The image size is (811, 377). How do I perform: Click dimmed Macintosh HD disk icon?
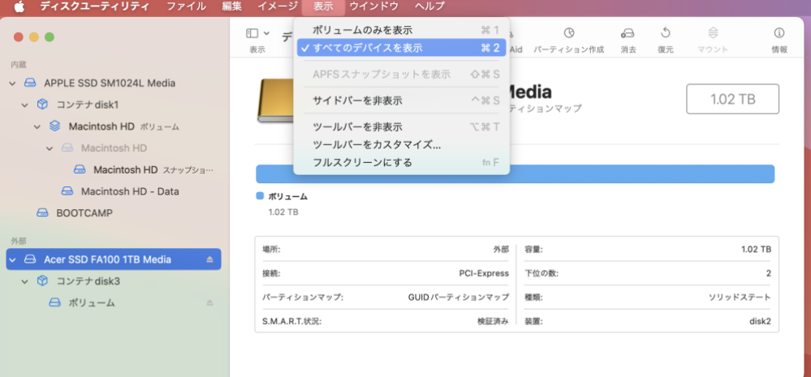pos(67,148)
